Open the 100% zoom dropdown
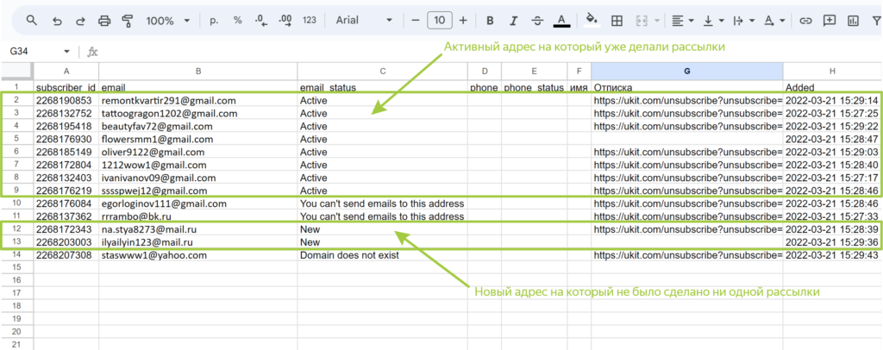 [168, 21]
